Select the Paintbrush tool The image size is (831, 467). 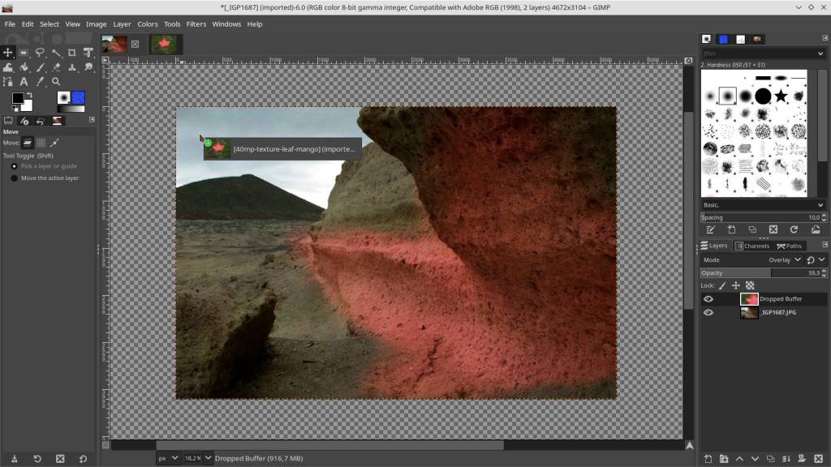pos(40,67)
